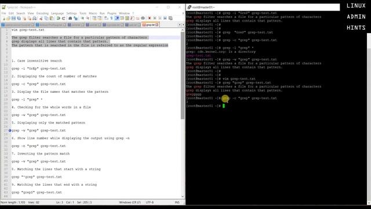Click the Replace toolbar icon
The width and height of the screenshot is (371, 209).
(x=76, y=18)
